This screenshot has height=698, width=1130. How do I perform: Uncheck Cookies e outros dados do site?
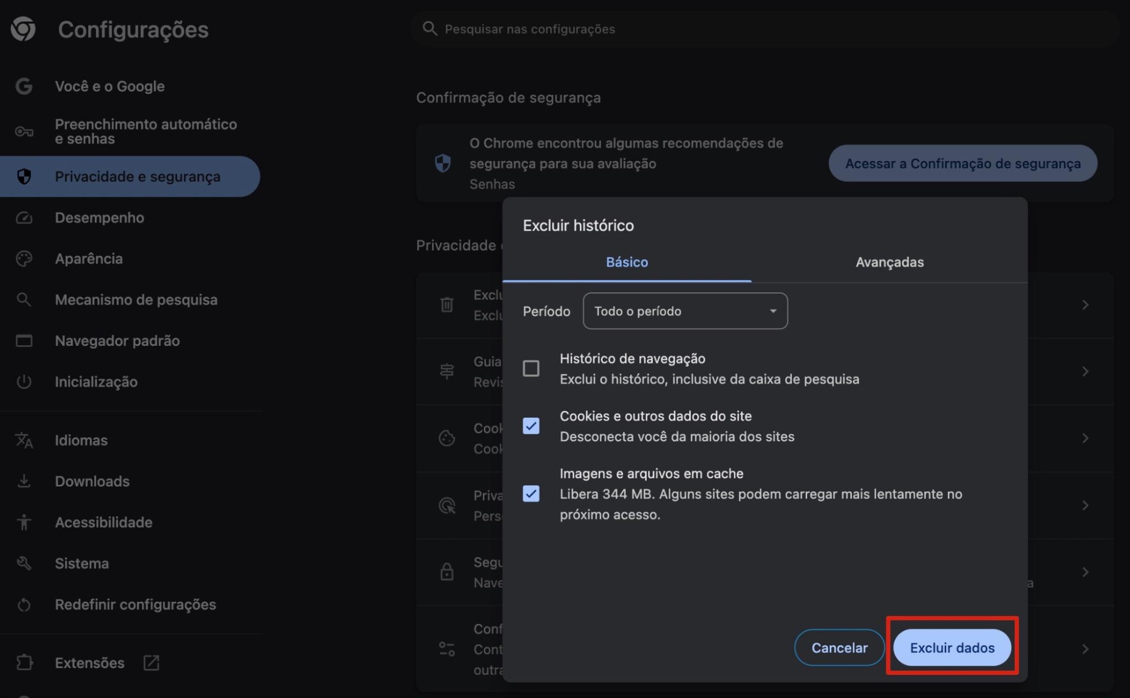point(531,426)
